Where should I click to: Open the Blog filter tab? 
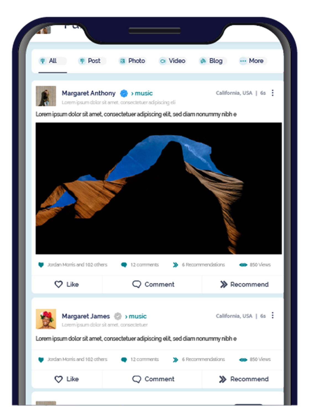[212, 61]
